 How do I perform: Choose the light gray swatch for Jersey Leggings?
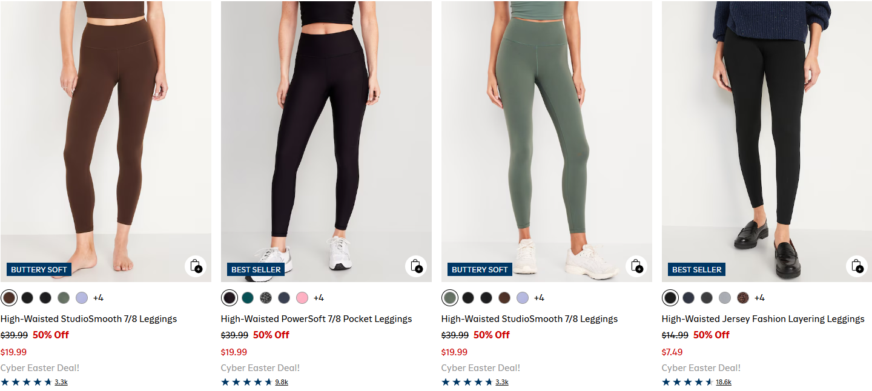point(725,298)
